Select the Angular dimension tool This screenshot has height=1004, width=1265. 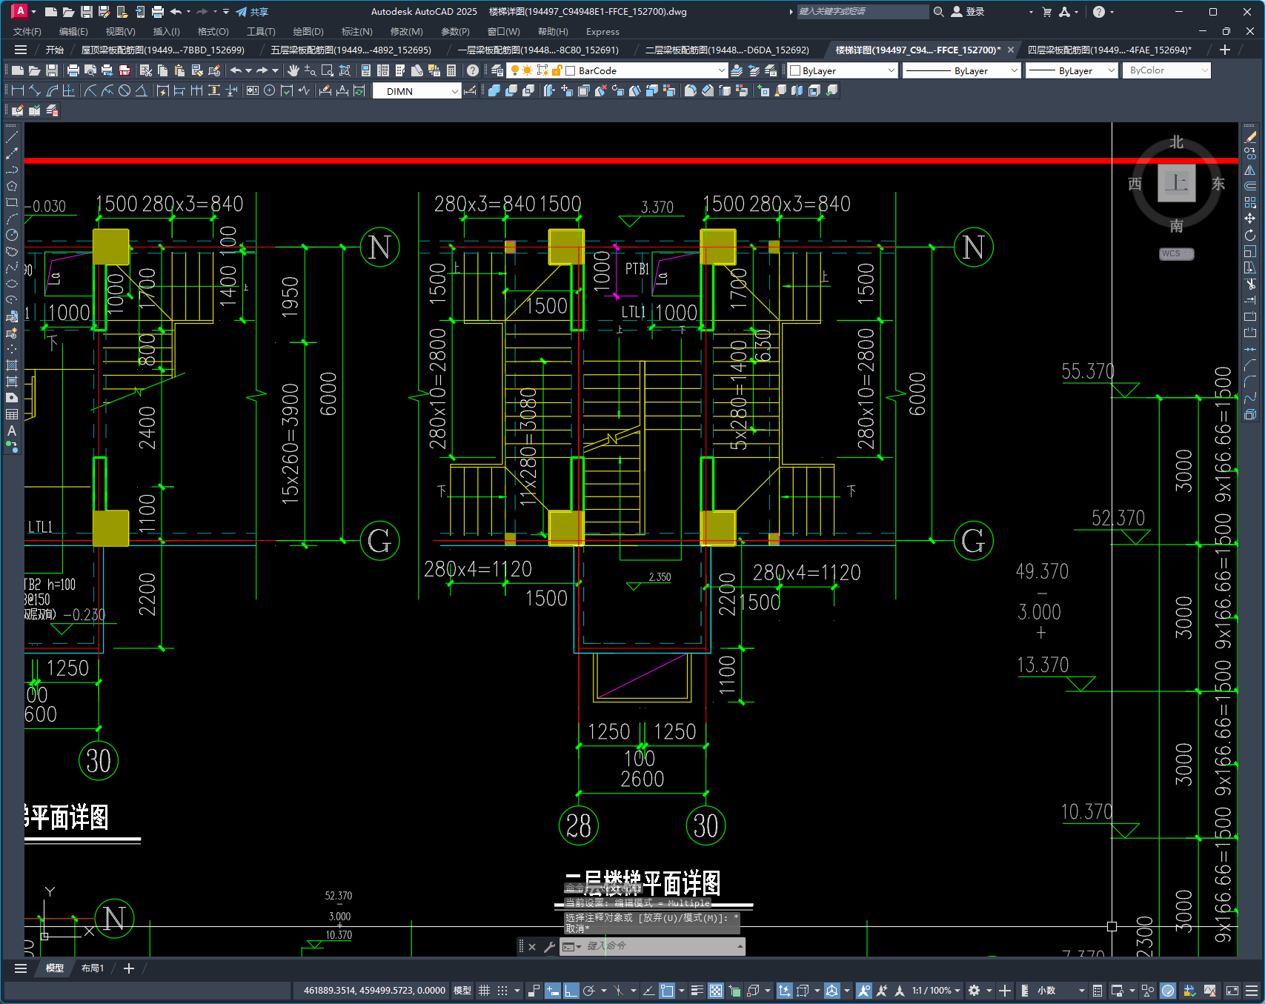(141, 90)
